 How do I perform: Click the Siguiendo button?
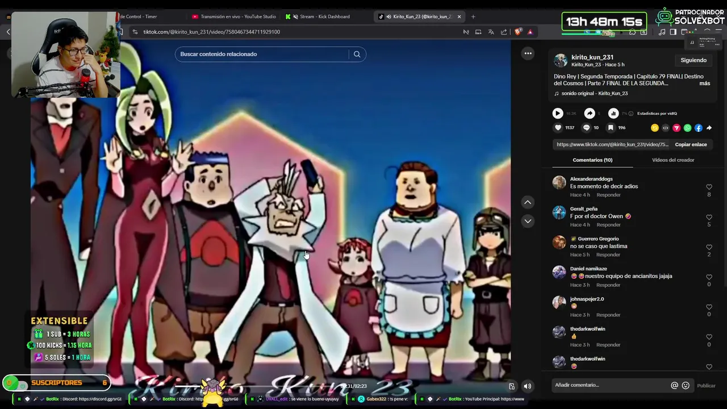693,60
